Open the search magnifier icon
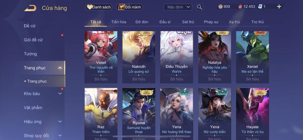Image resolution: width=303 pixels, height=140 pixels. pyautogui.click(x=199, y=7)
